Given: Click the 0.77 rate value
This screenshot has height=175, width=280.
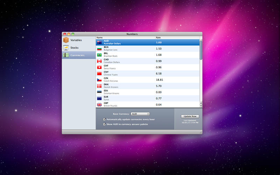Looking at the screenshot, I should [159, 98].
